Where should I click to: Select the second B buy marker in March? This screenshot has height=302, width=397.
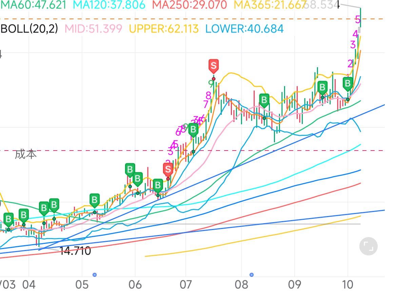tap(23, 215)
